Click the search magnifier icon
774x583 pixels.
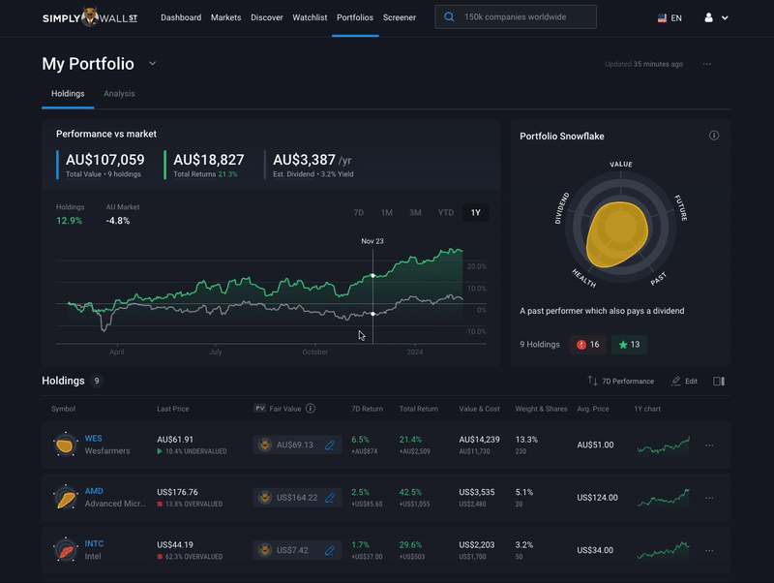[449, 16]
